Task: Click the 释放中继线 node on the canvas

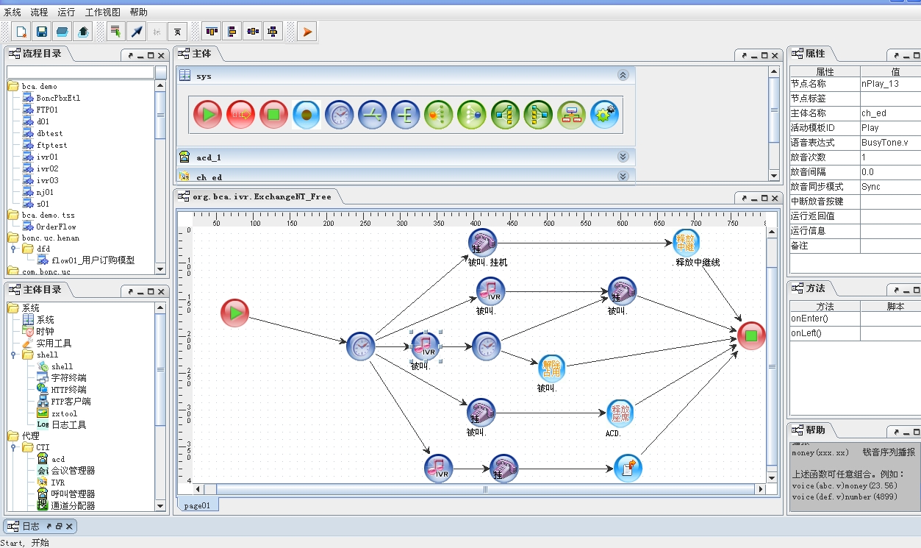Action: [x=687, y=242]
